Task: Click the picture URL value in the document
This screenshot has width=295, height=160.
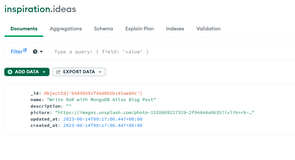Action: 154,112
